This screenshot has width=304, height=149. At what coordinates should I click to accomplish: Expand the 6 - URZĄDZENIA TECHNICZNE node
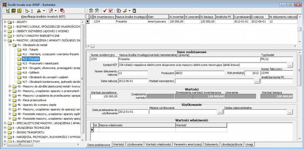click(x=5, y=128)
